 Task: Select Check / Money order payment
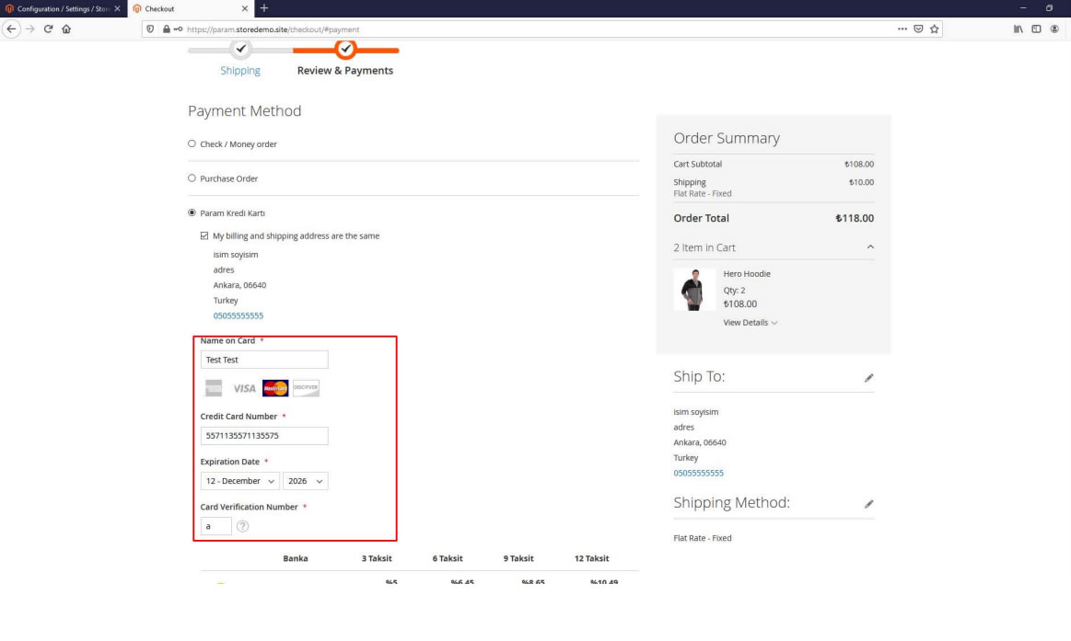192,143
